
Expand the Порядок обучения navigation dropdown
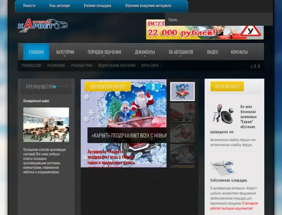[x=104, y=52]
